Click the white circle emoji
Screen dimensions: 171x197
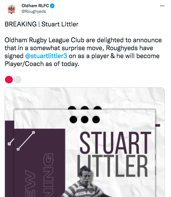coord(17,80)
